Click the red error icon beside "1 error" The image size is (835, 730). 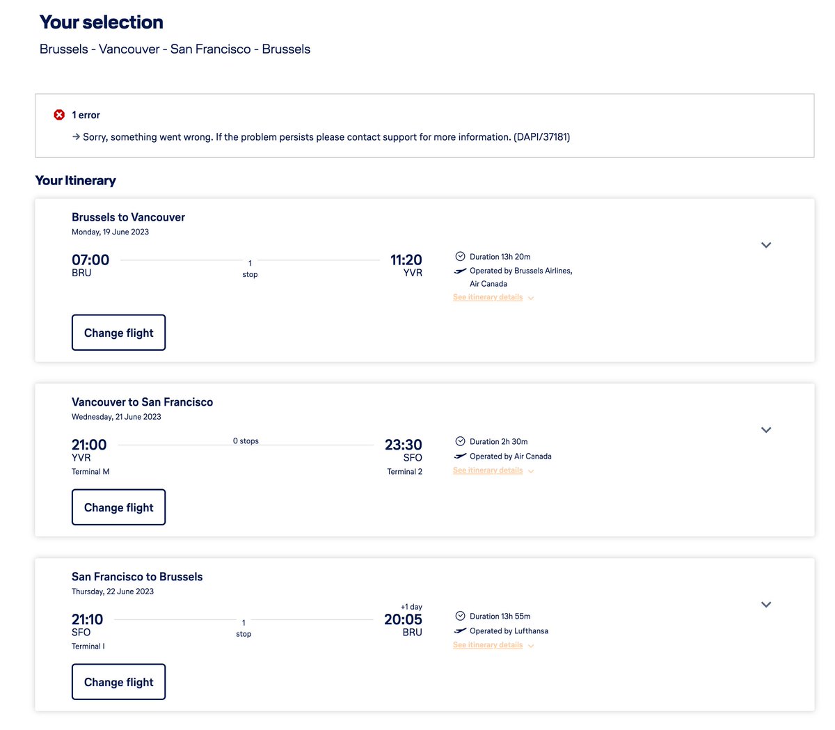tap(59, 115)
